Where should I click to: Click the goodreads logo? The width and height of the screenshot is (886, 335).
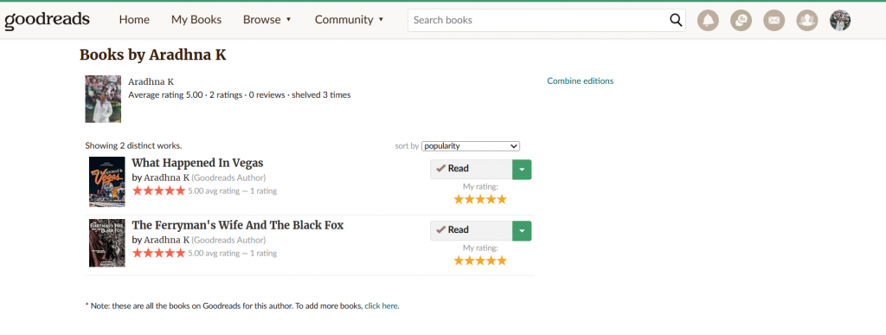(x=47, y=20)
